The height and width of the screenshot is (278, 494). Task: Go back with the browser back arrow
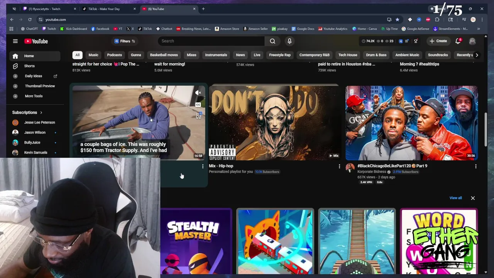(12, 19)
